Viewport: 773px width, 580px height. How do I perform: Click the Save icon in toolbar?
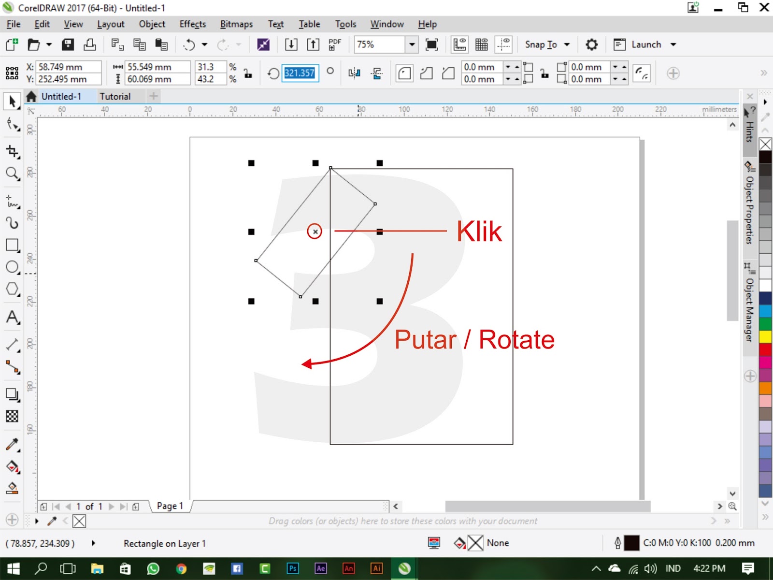(68, 44)
